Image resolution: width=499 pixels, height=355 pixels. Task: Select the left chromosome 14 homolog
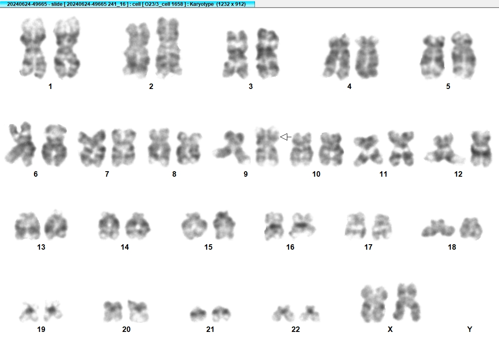coord(109,226)
